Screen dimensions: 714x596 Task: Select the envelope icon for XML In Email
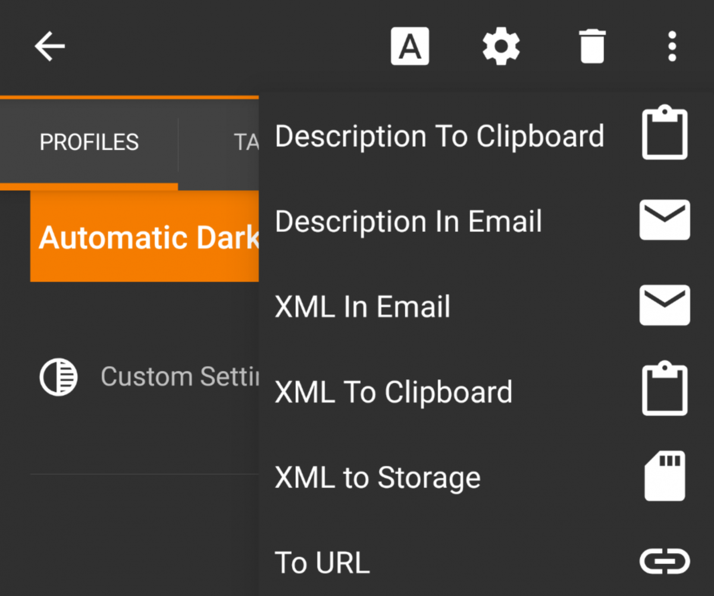coord(665,305)
